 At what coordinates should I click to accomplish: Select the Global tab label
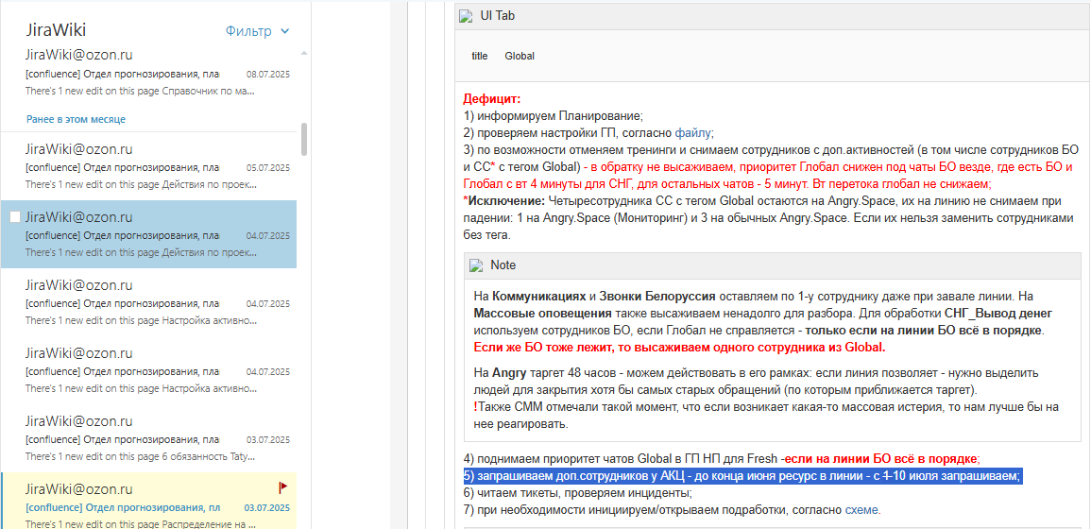[520, 56]
